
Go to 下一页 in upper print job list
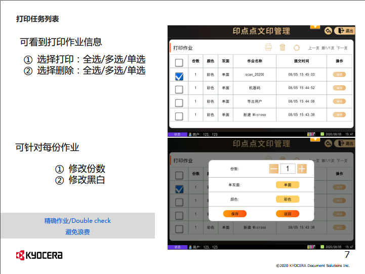point(342,48)
